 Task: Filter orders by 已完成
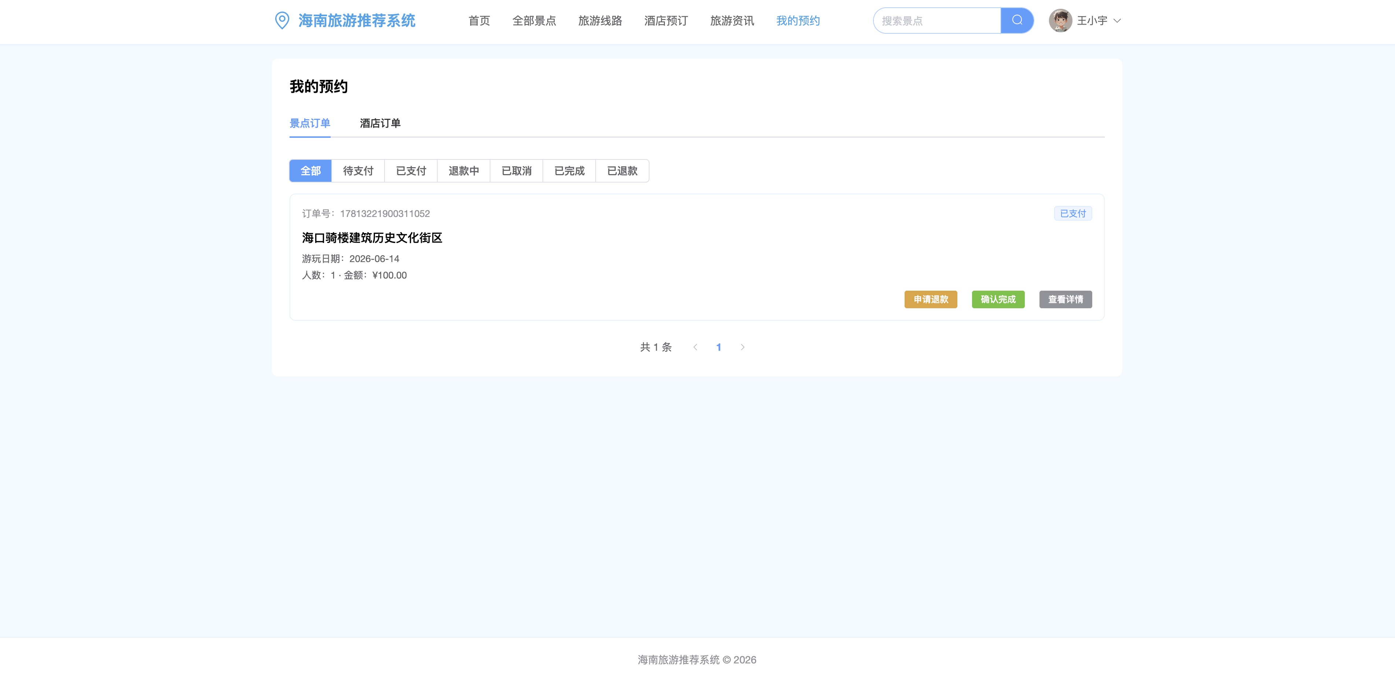(569, 171)
